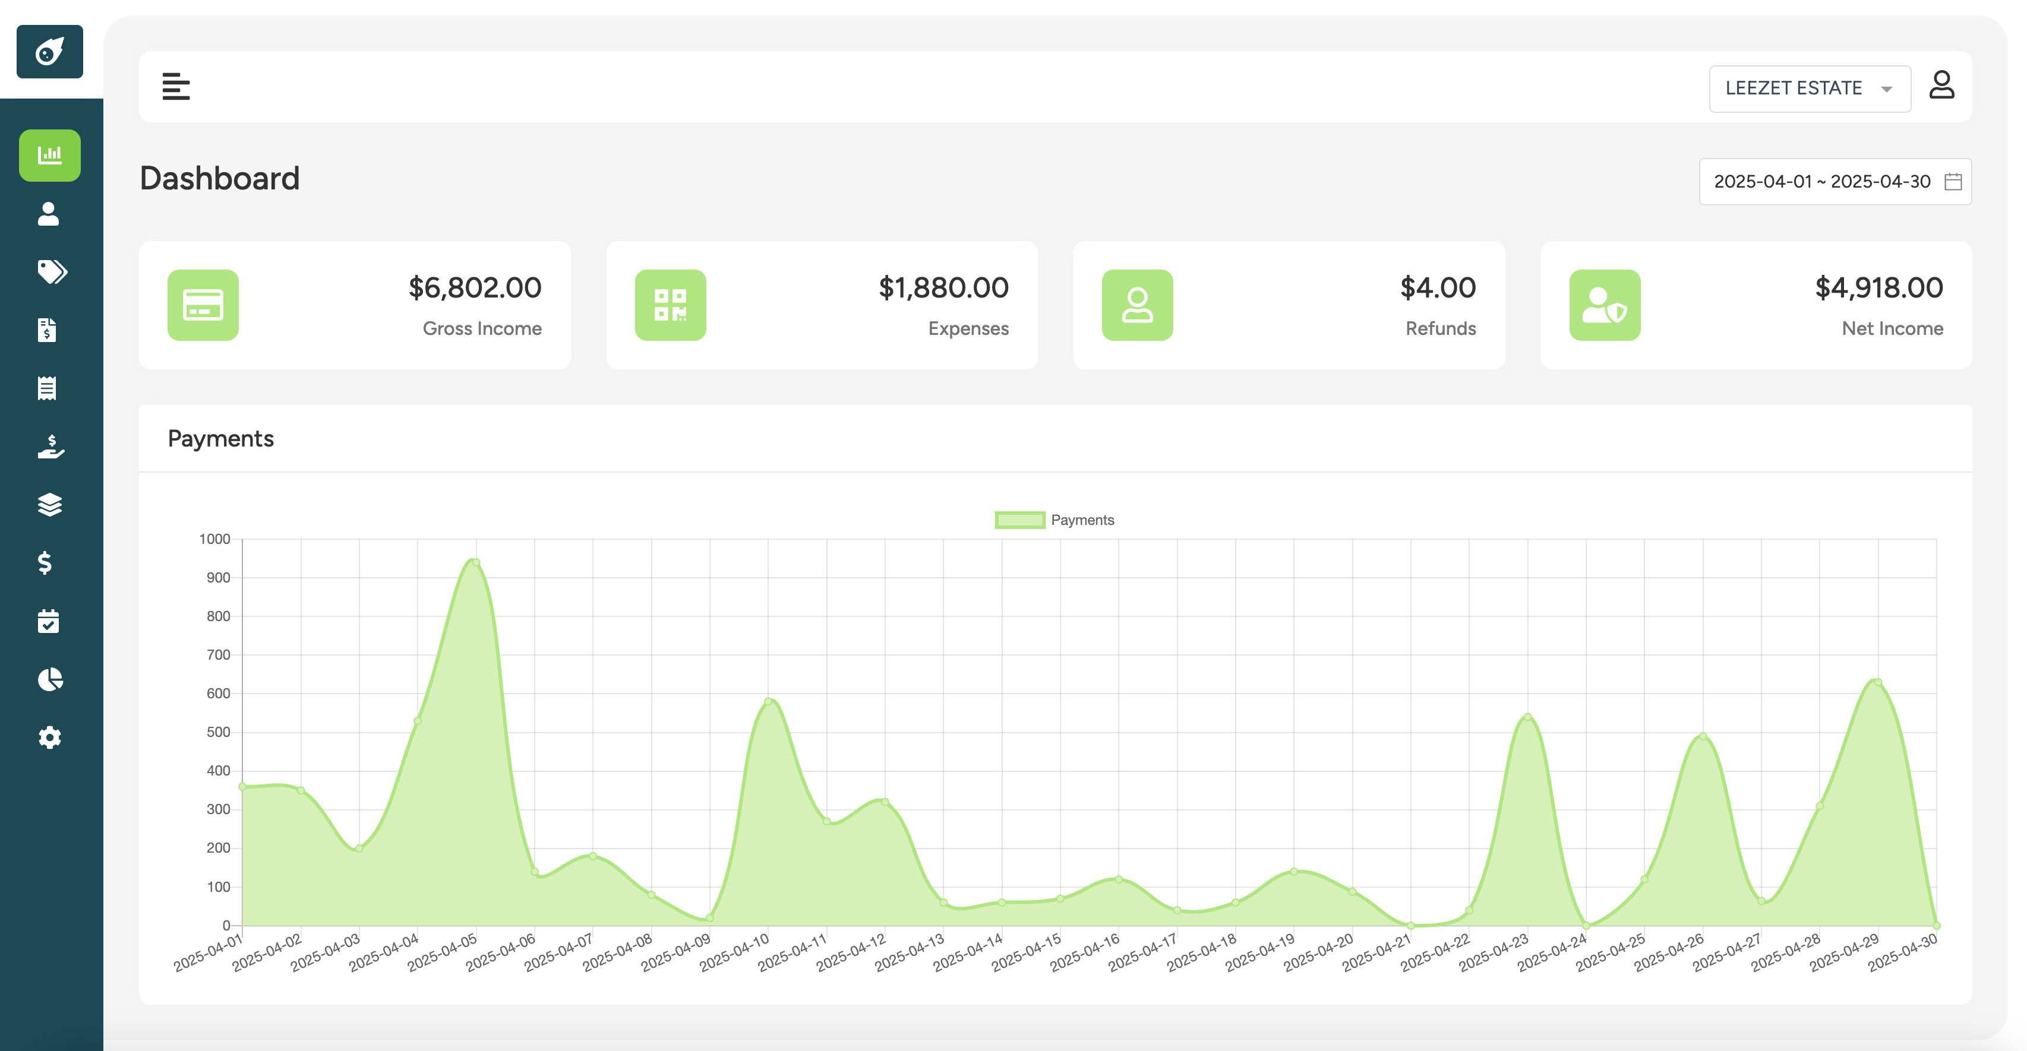This screenshot has width=2027, height=1051.
Task: Click the Refunds label
Action: pos(1441,329)
